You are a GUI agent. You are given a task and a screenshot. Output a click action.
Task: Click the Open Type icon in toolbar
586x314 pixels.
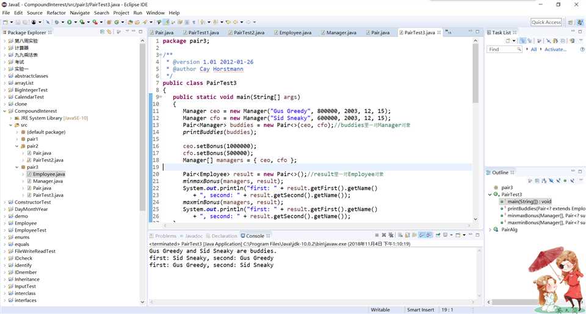point(130,23)
